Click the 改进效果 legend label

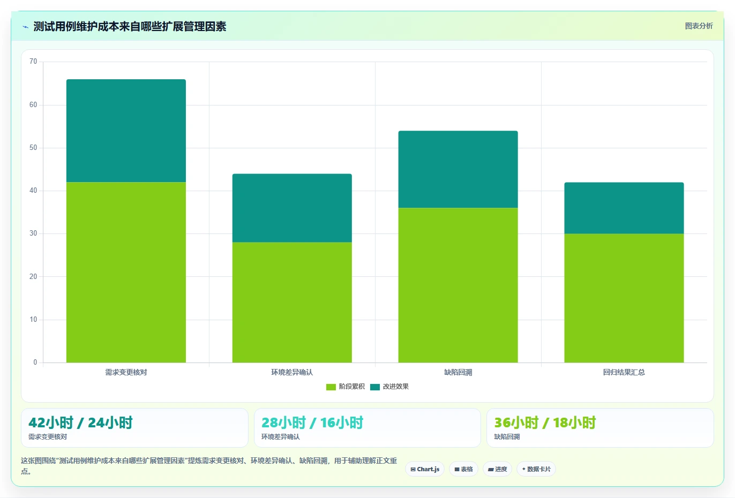395,387
